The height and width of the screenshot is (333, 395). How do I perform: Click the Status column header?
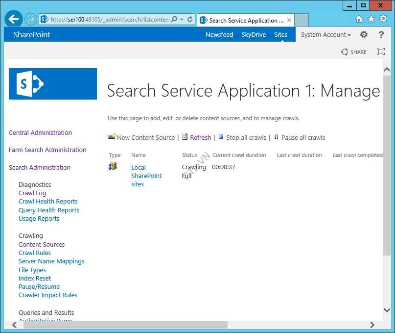point(189,155)
